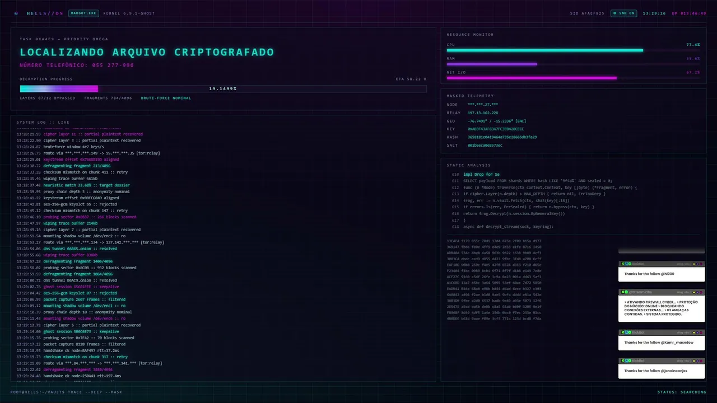Click the yellow dot on the @Kami_macedow card header
The image size is (717, 403).
pos(694,332)
